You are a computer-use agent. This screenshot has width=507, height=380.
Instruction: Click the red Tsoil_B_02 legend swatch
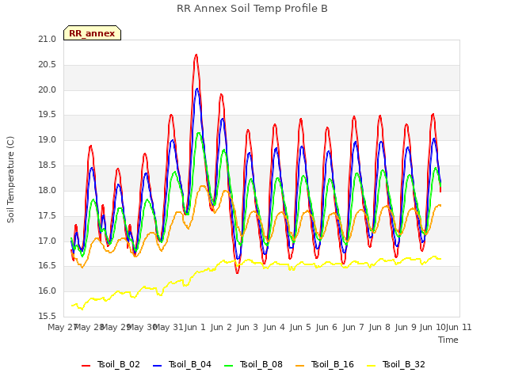tap(86, 366)
